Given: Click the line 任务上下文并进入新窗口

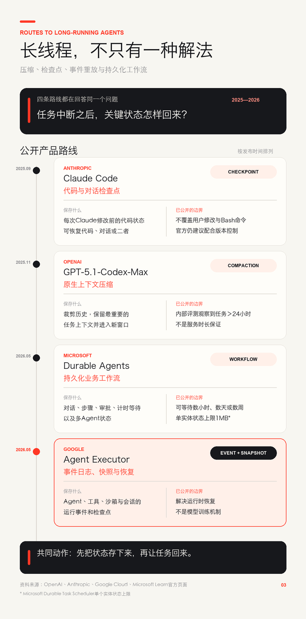Looking at the screenshot, I should click(96, 325).
